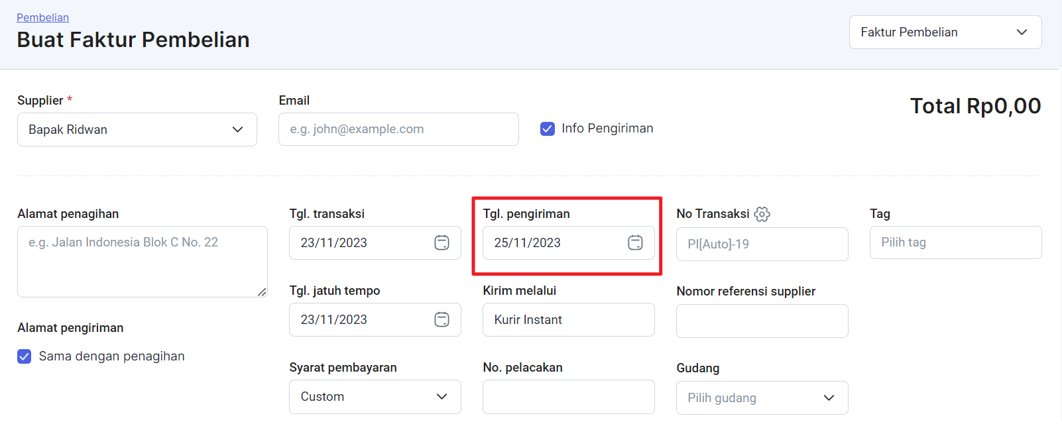Open the Faktur Pembelian type dropdown
This screenshot has height=424, width=1062.
click(945, 32)
